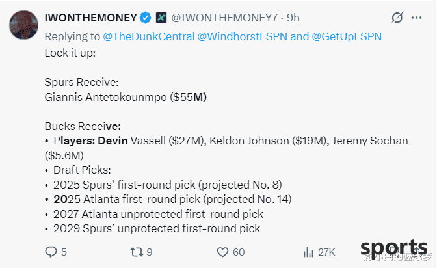
Task: Click the reply speech-bubble icon
Action: (51, 252)
